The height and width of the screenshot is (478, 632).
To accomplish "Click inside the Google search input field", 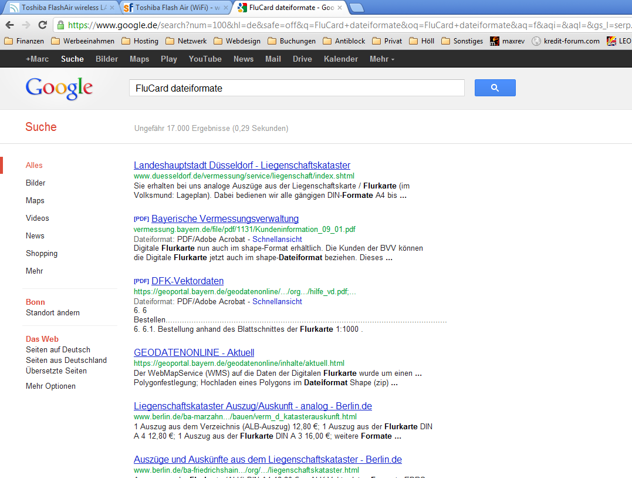I will pos(293,87).
